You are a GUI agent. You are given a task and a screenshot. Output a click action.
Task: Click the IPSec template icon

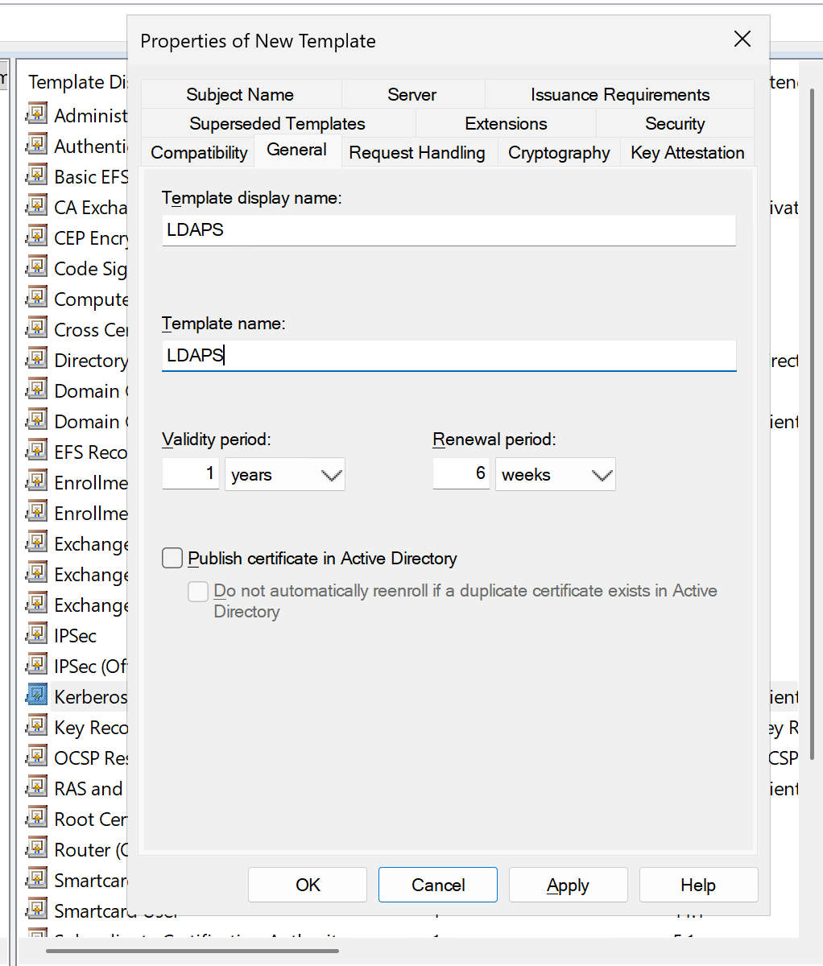37,634
